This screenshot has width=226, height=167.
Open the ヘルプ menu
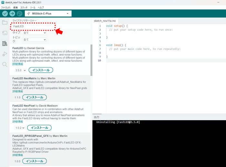(x=41, y=7)
